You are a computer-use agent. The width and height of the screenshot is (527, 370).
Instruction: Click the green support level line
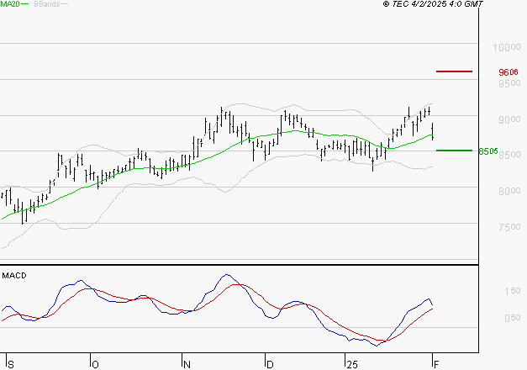click(454, 151)
